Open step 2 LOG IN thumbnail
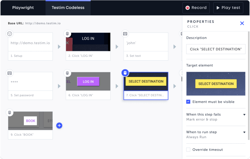Image resolution: width=250 pixels, height=159 pixels. (x=88, y=42)
